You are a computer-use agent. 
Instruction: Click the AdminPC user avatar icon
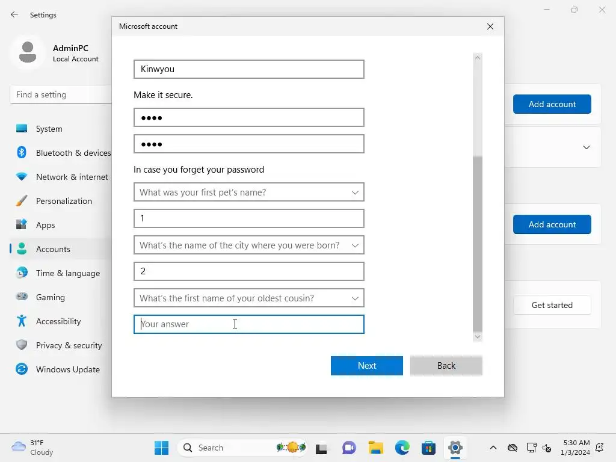[x=28, y=52]
